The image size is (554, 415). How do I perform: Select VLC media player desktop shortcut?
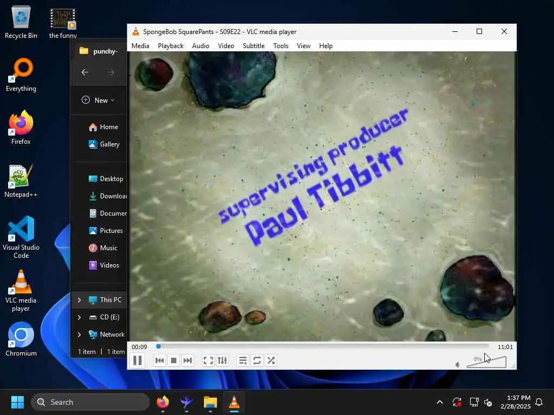coord(21,291)
